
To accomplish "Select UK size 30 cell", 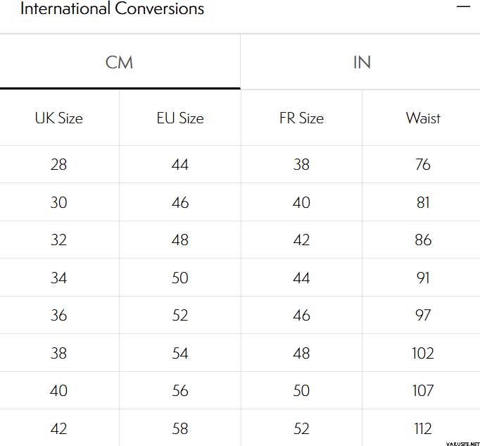I will pos(59,203).
